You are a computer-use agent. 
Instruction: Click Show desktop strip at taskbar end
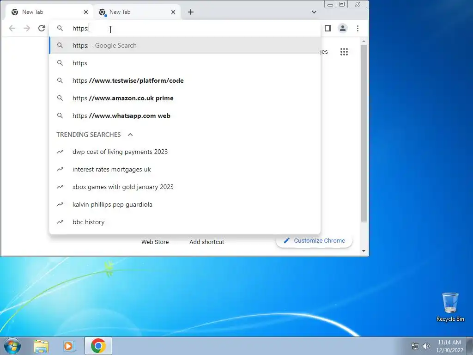click(x=470, y=346)
